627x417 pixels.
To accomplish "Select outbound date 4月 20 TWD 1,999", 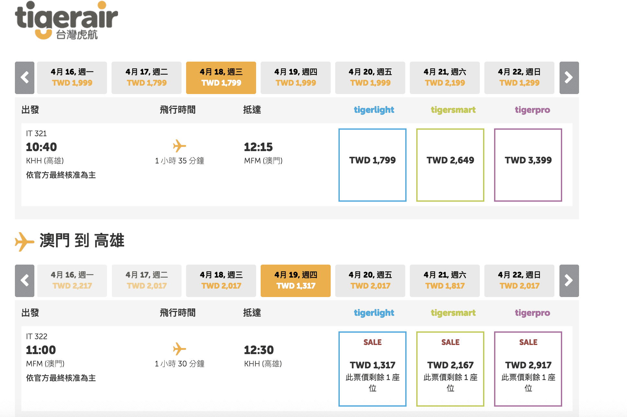I will click(370, 78).
